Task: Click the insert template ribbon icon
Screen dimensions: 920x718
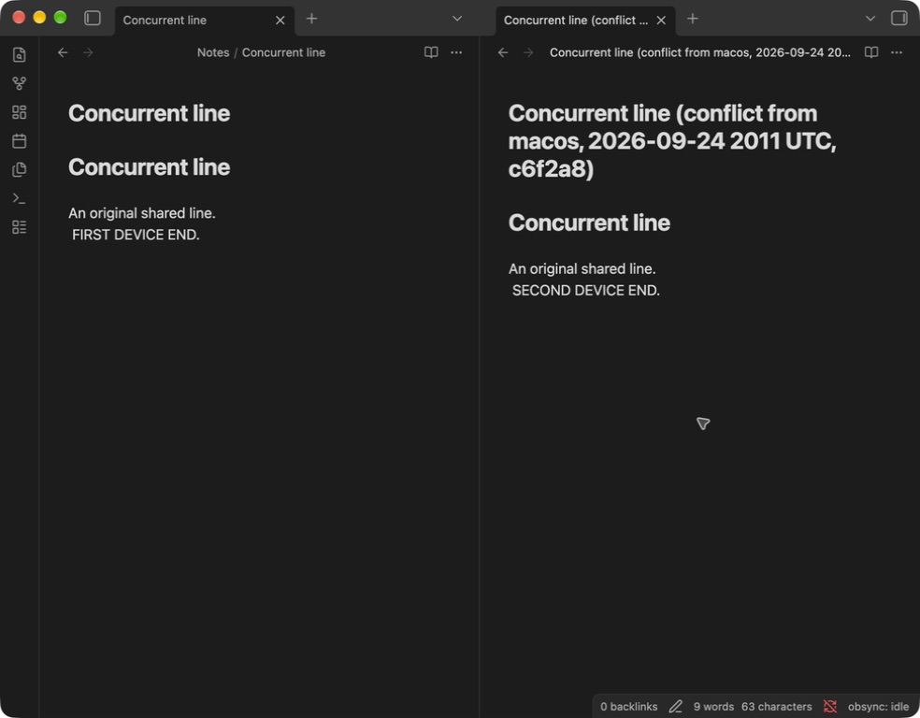Action: tap(20, 169)
